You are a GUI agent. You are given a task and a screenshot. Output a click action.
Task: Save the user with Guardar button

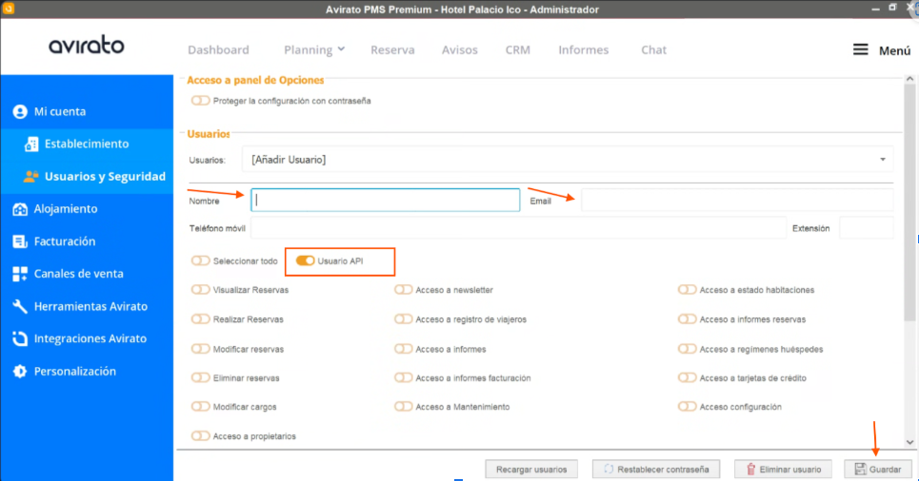click(x=877, y=470)
